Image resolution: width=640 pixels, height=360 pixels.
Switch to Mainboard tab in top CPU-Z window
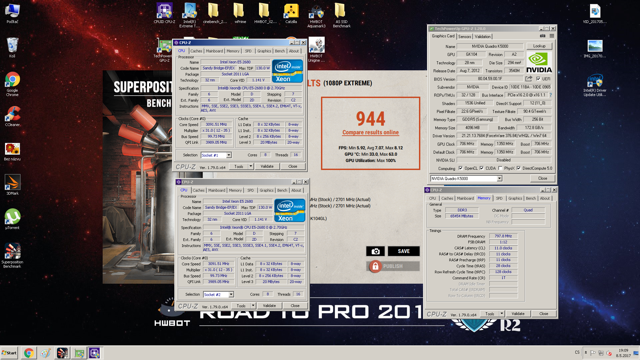click(214, 51)
